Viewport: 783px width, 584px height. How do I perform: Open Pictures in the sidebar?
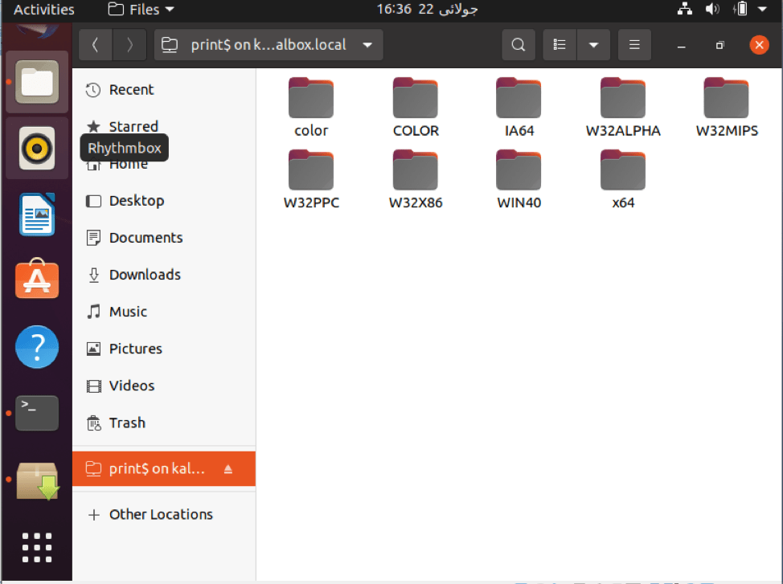click(x=164, y=349)
